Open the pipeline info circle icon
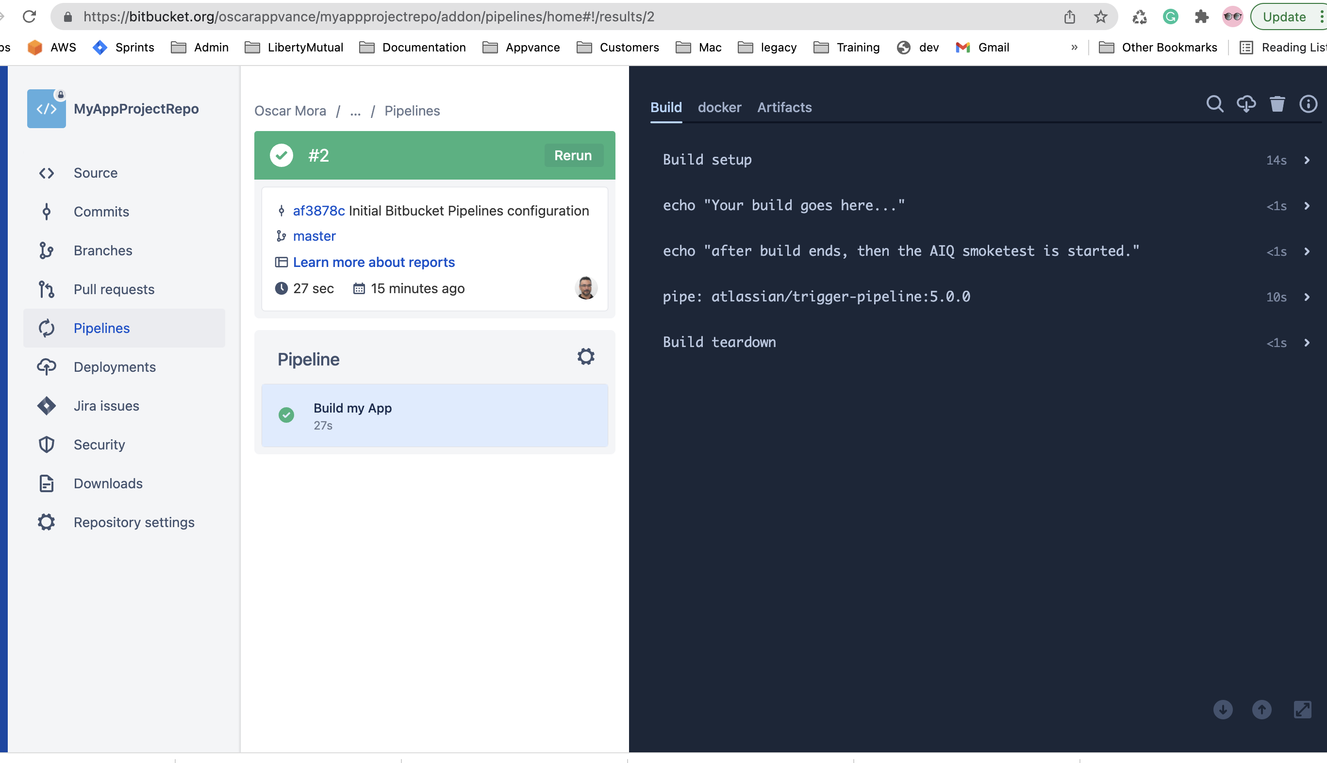The width and height of the screenshot is (1327, 763). (1308, 104)
